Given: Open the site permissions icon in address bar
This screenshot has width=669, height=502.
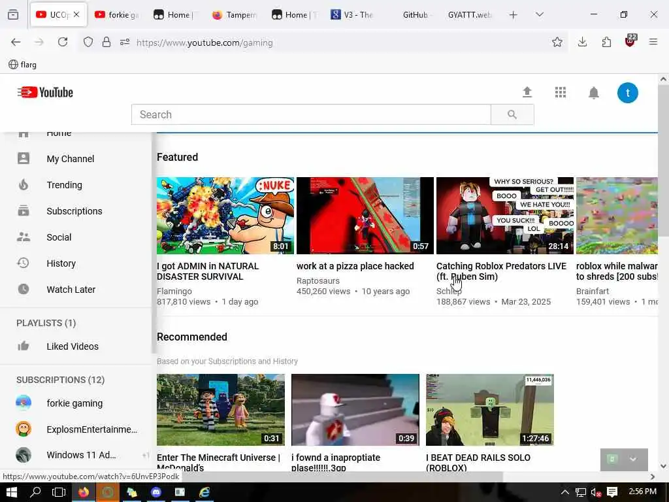Looking at the screenshot, I should 125,42.
